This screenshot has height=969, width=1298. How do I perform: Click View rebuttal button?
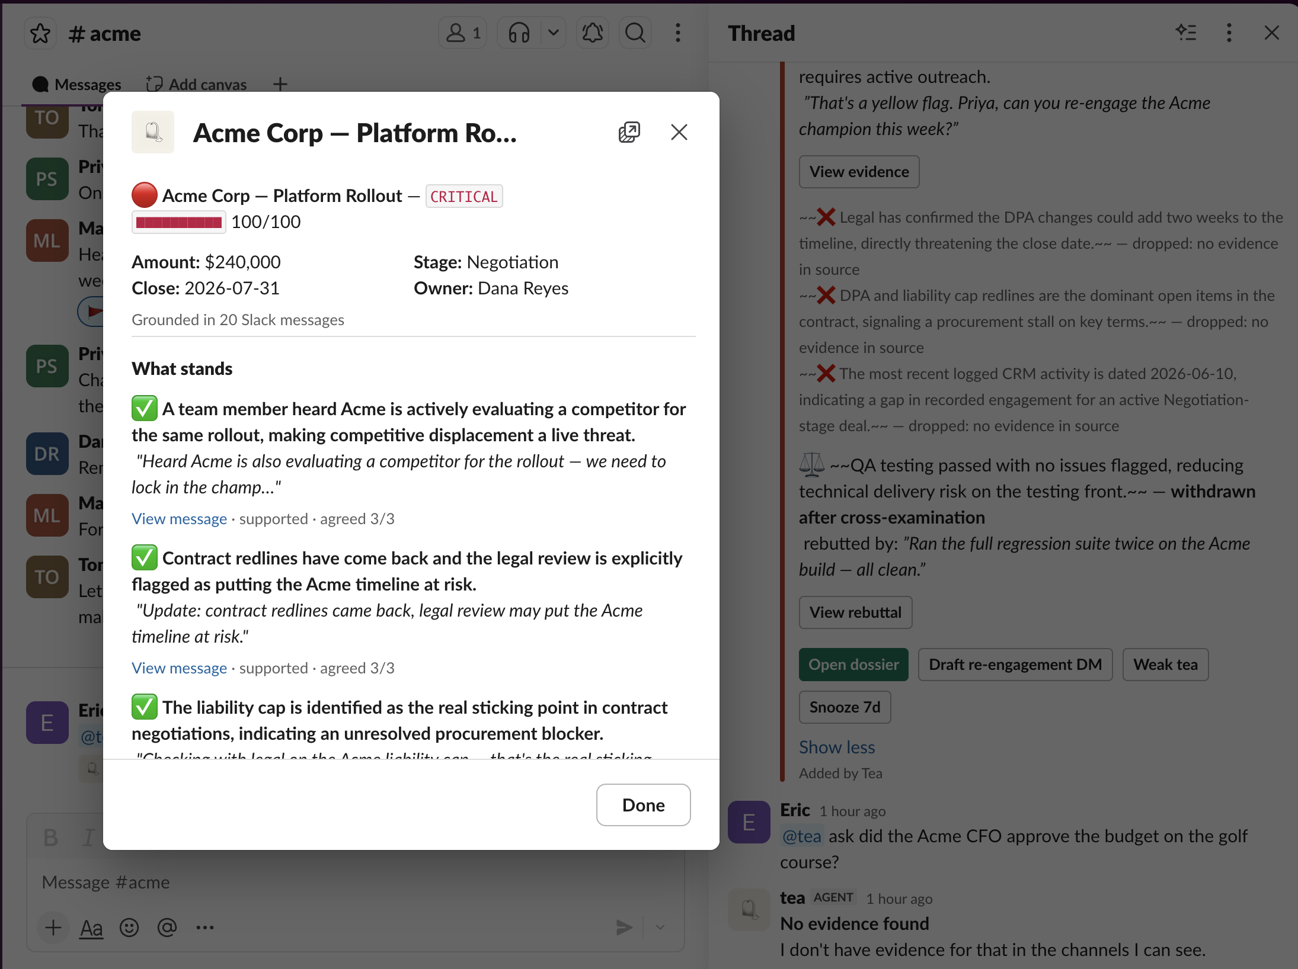[856, 612]
